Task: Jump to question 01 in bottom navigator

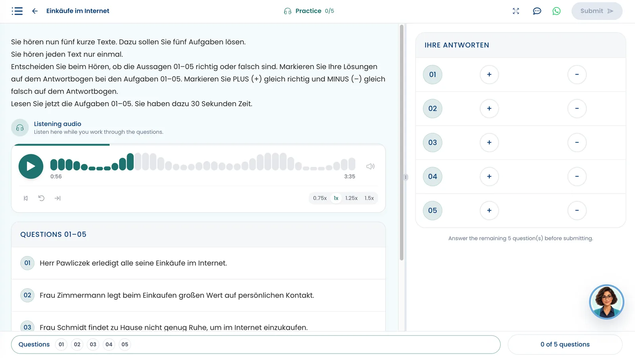Action: point(61,345)
